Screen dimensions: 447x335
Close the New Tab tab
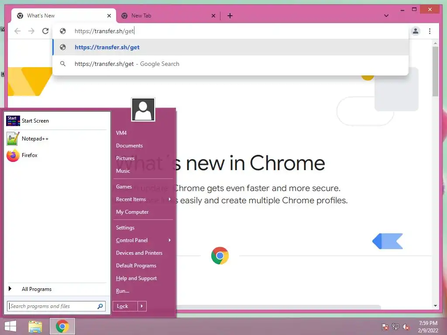click(213, 16)
